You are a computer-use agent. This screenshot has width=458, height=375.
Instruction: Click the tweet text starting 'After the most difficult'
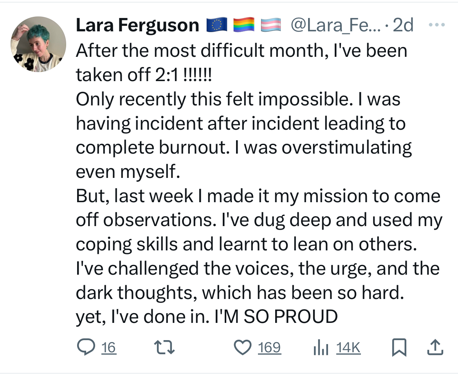click(x=259, y=183)
